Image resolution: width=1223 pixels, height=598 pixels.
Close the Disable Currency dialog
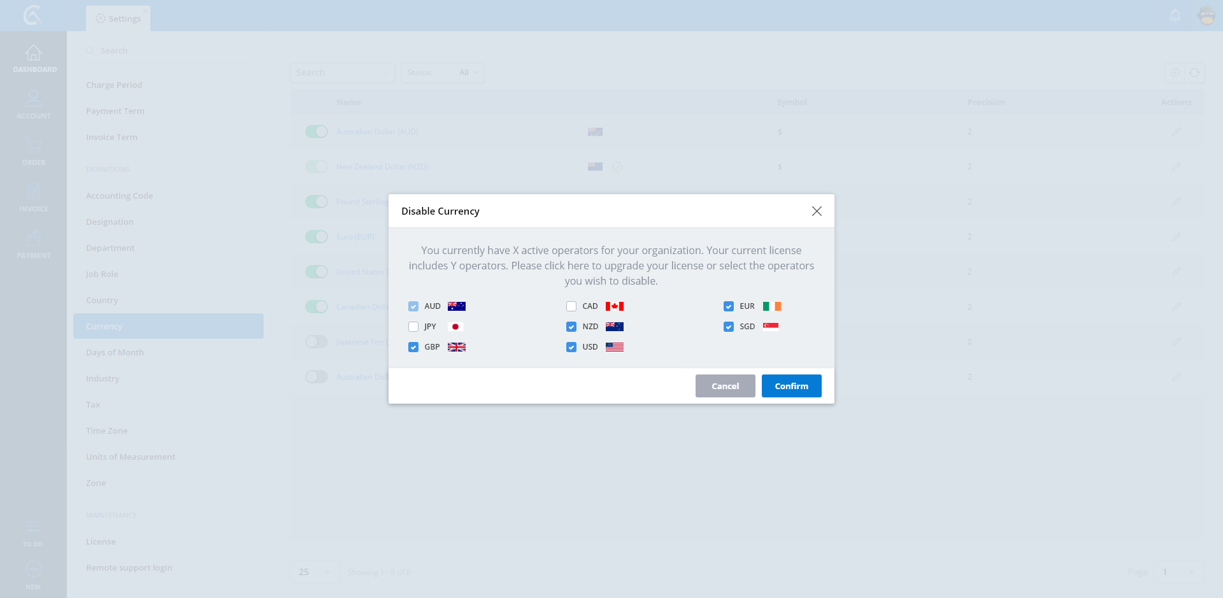817,211
